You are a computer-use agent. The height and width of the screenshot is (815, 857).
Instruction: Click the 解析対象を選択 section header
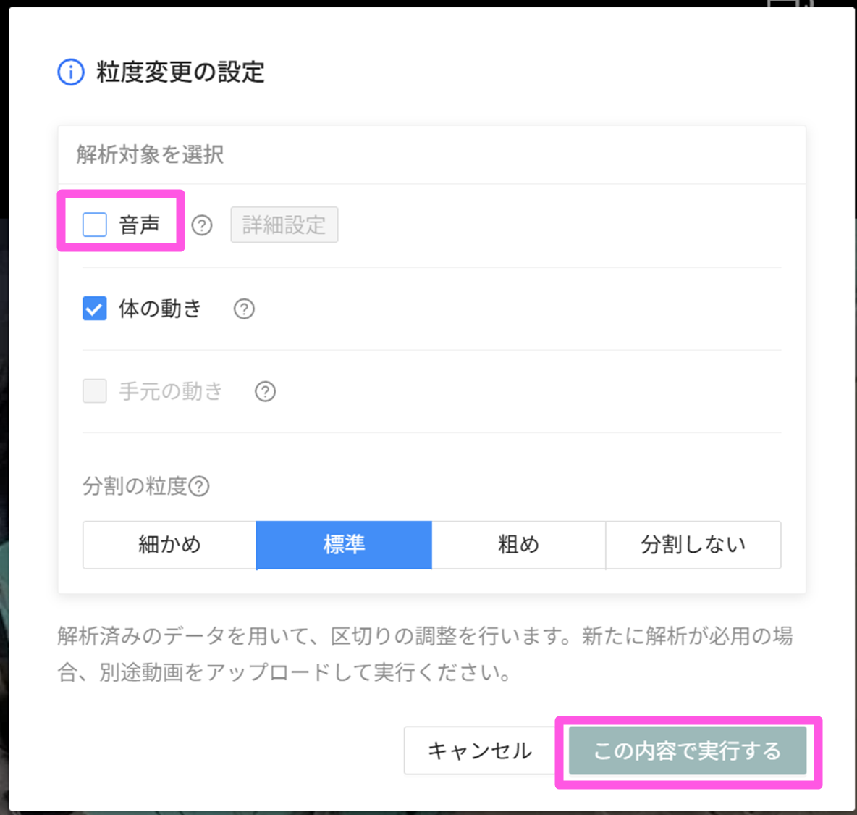point(150,154)
